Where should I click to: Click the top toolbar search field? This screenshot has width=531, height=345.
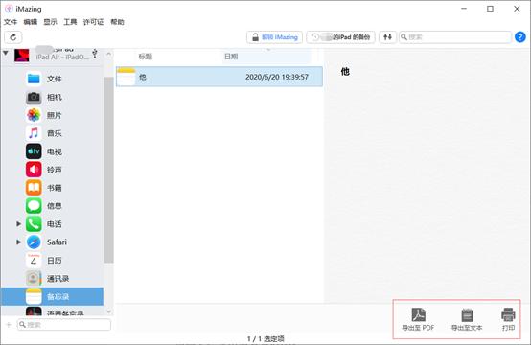pos(455,37)
